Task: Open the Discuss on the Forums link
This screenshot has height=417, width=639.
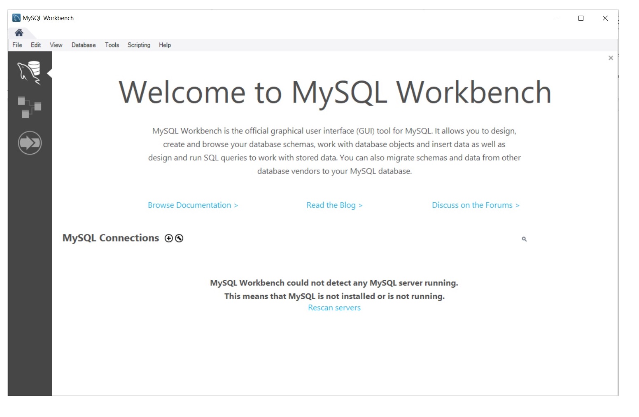Action: tap(475, 205)
